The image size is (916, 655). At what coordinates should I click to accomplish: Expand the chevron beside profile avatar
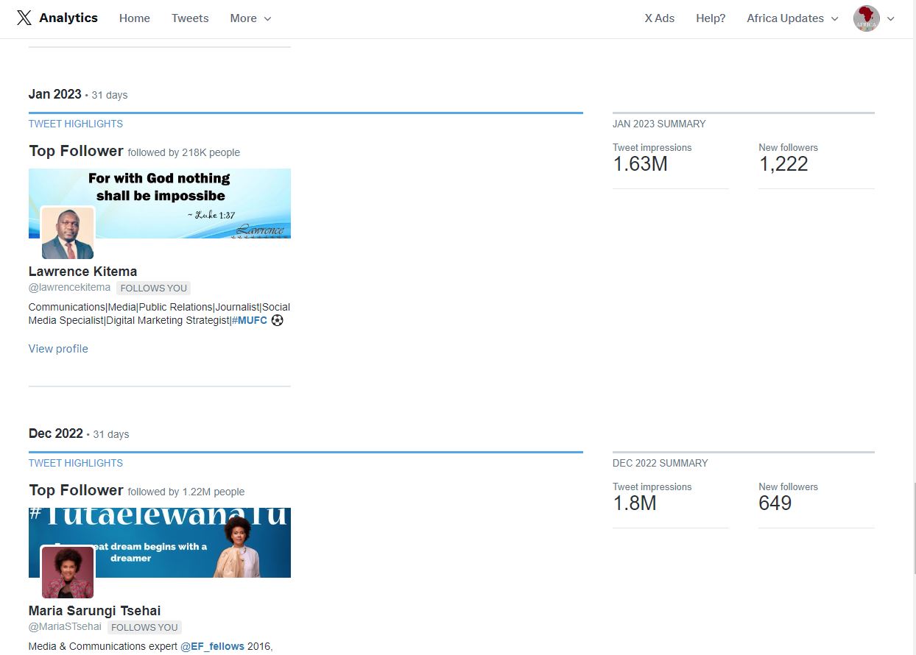890,19
